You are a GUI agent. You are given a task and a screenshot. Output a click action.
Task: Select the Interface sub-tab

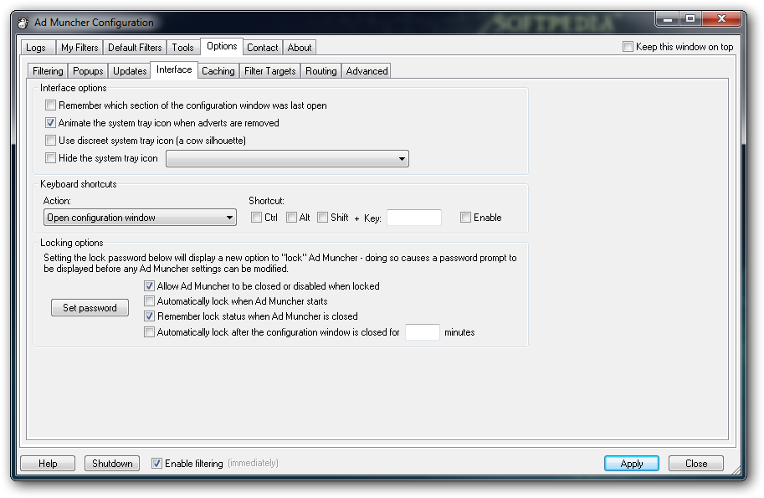coord(174,69)
